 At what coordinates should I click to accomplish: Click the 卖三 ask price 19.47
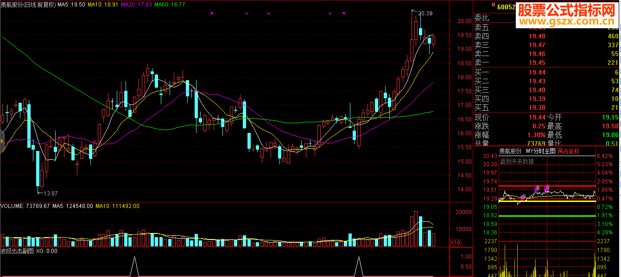point(536,45)
